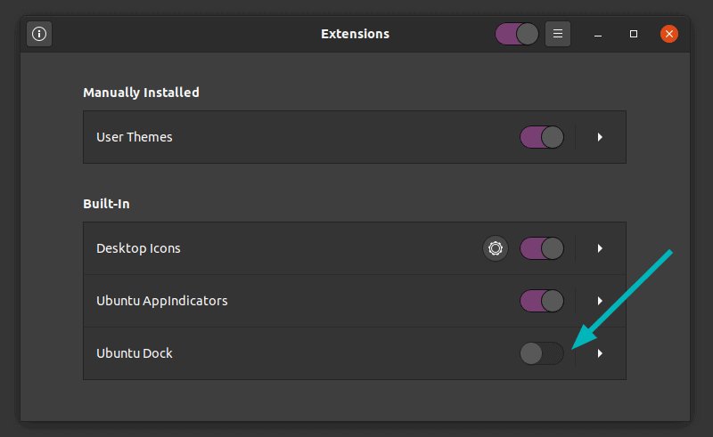The width and height of the screenshot is (713, 437).
Task: Maximize the Extensions window
Action: 634,35
